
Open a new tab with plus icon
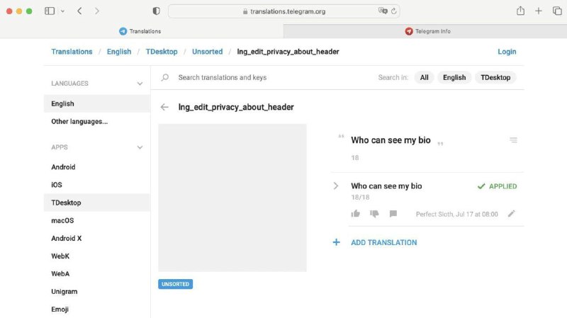click(x=539, y=11)
